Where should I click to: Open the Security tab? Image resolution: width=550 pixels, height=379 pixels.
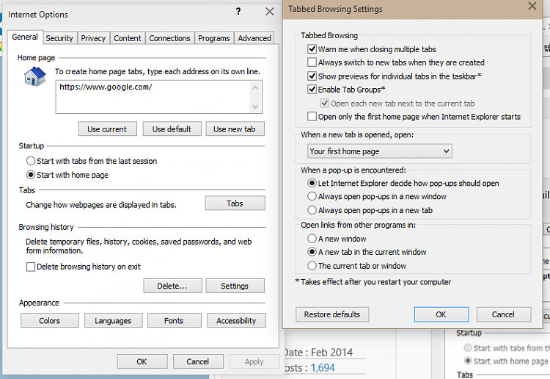pos(59,38)
